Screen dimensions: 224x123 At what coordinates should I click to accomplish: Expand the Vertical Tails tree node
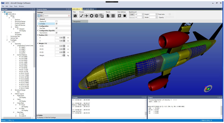point(7,38)
